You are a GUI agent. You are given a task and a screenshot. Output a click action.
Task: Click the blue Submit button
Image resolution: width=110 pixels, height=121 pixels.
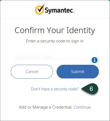click(x=78, y=72)
